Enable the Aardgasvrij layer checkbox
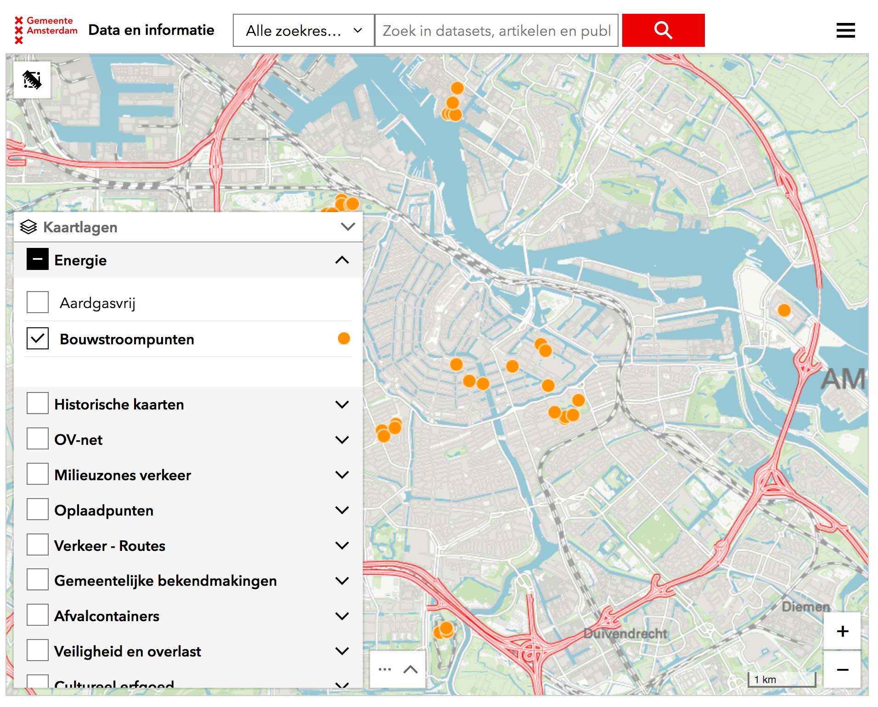The width and height of the screenshot is (878, 707). pos(37,302)
